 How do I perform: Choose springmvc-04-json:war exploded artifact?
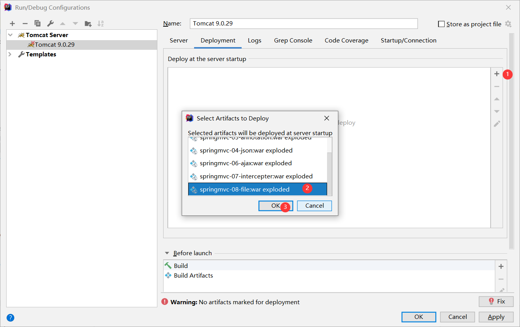257,151
